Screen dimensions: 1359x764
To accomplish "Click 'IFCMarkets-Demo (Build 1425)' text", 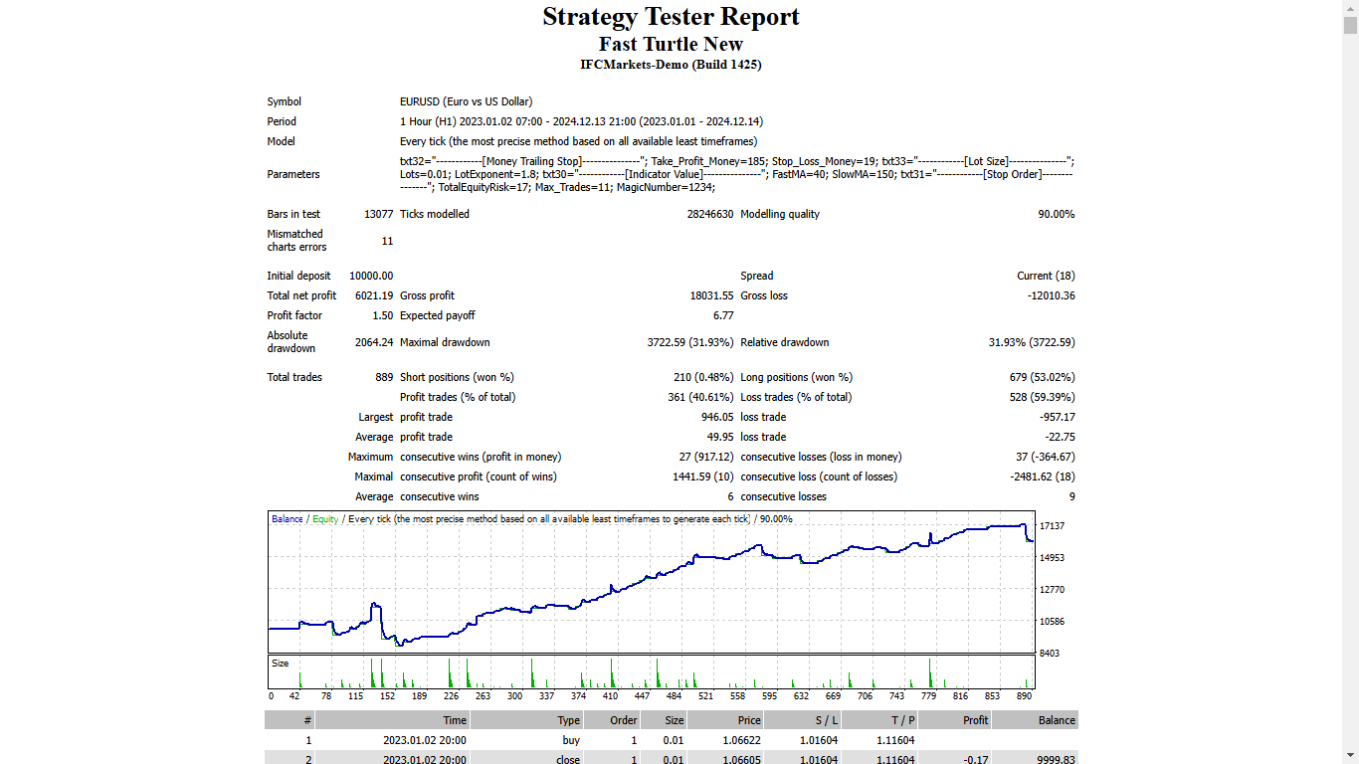I will click(x=671, y=65).
